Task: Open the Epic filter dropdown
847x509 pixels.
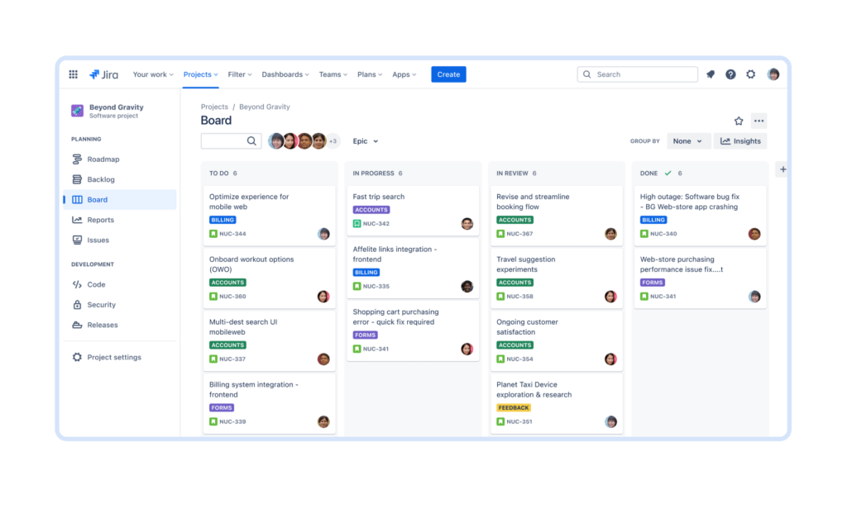Action: [365, 140]
